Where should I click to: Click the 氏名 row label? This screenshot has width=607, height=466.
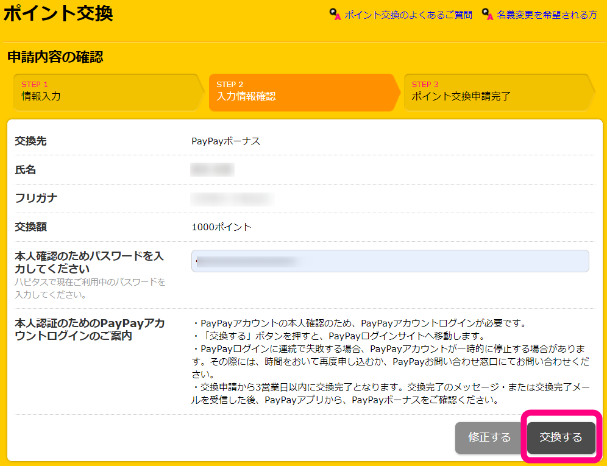pyautogui.click(x=25, y=169)
